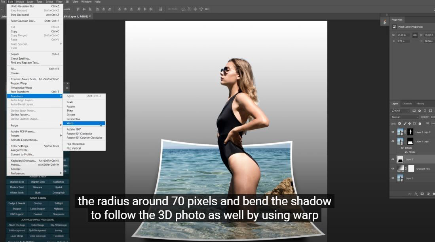The width and height of the screenshot is (435, 242).
Task: Choose Flip Horizontal from the Transform submenu
Action: pyautogui.click(x=75, y=144)
